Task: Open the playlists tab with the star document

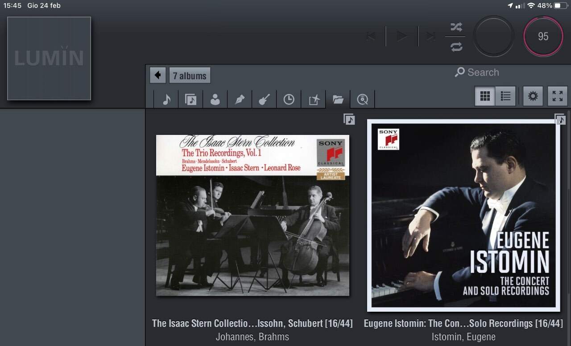Action: point(314,99)
